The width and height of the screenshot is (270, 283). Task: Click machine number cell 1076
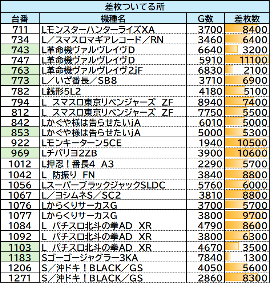(x=20, y=205)
